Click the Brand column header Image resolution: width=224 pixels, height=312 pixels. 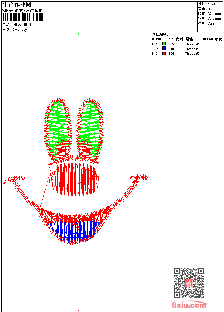208,39
